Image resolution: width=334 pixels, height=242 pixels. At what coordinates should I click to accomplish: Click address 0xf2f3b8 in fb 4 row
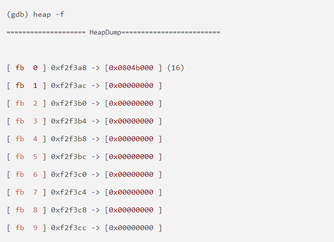tap(68, 139)
